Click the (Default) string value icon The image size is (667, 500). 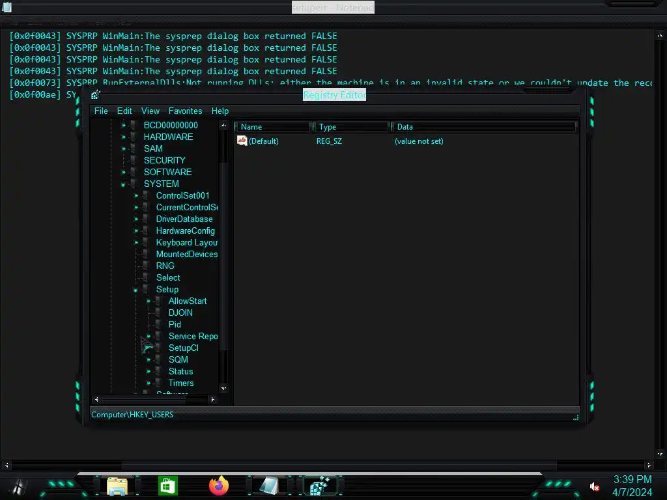click(x=242, y=141)
